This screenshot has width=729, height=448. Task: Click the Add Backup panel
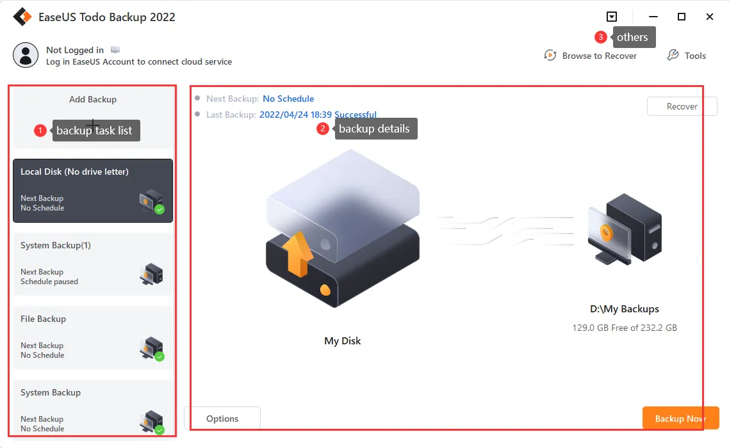coord(93,99)
